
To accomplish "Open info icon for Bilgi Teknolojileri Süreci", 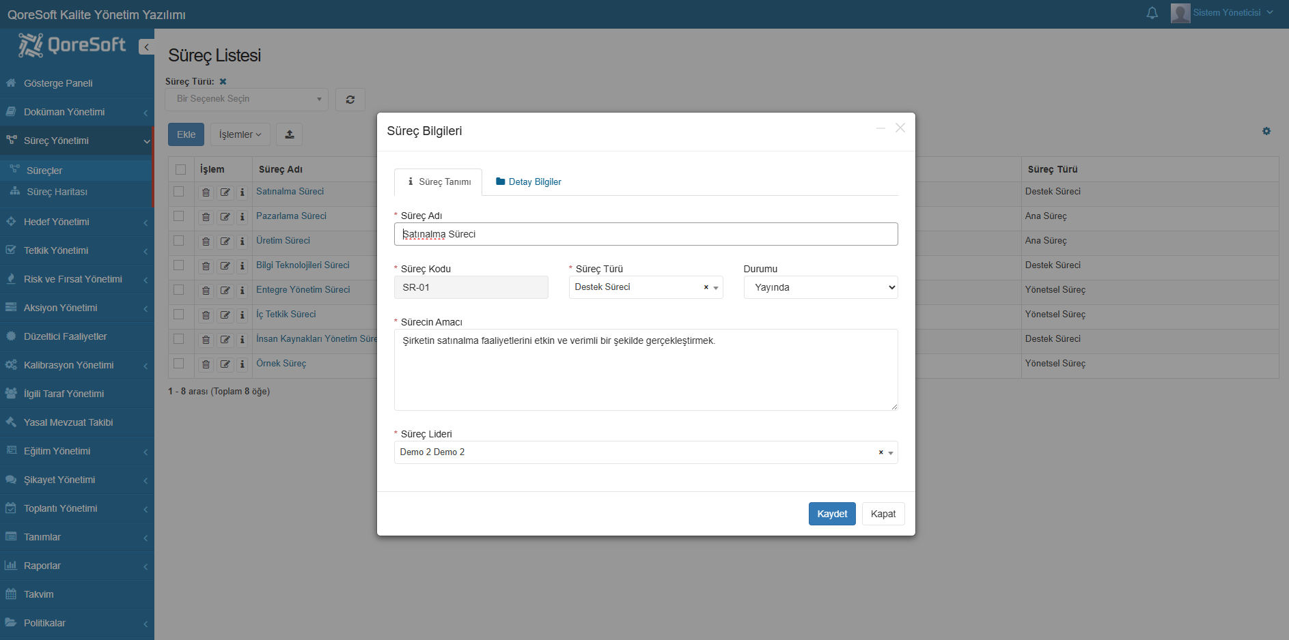I will [x=242, y=266].
